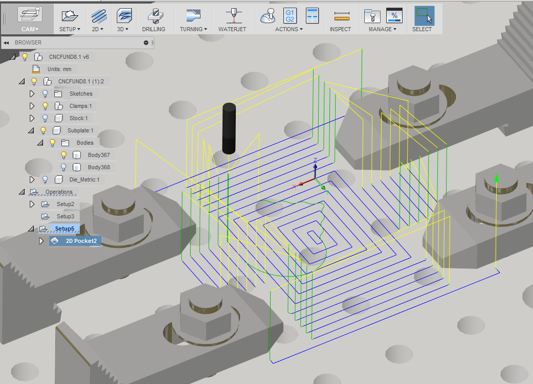The height and width of the screenshot is (384, 533).
Task: Click the Setup Sheet icon
Action: click(312, 16)
